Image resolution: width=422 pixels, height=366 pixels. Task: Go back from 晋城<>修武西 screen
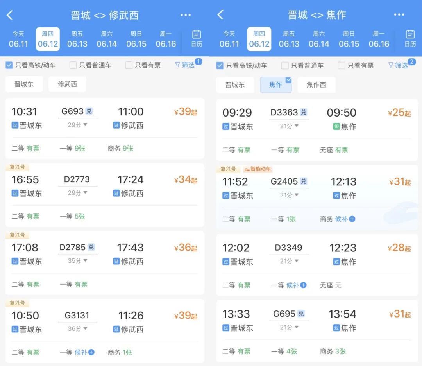[x=10, y=15]
